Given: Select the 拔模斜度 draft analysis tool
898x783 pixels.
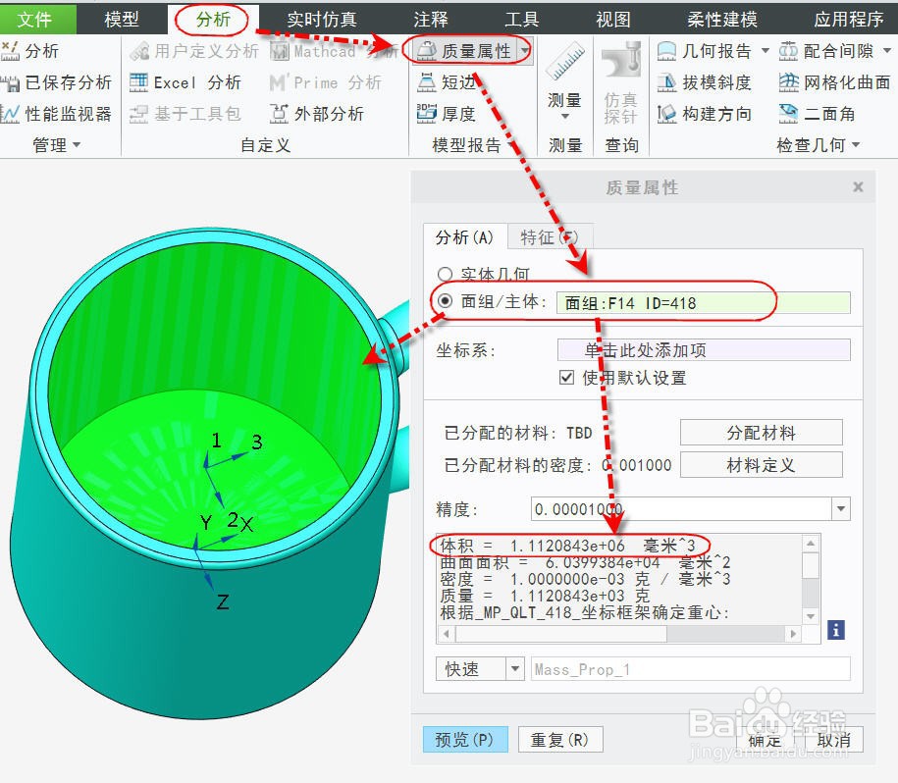Looking at the screenshot, I should tap(704, 82).
